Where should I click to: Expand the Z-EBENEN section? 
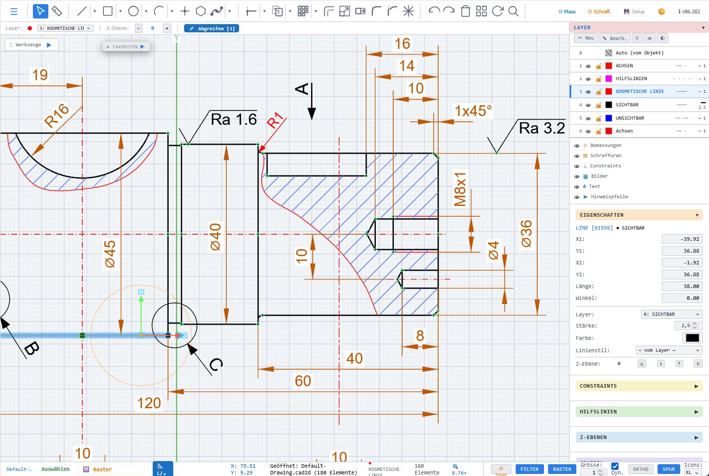(x=639, y=437)
